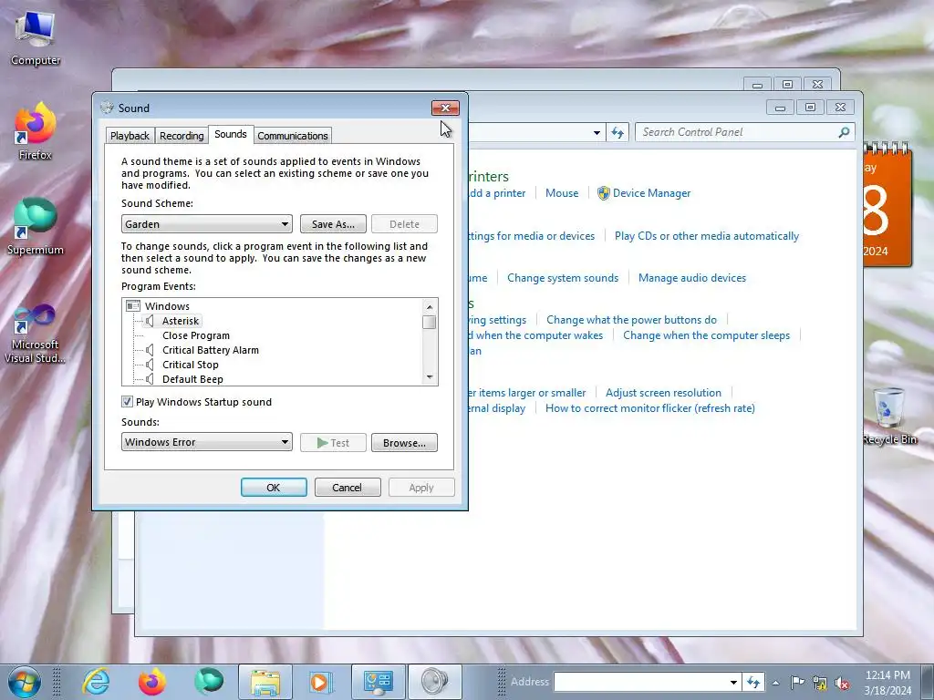This screenshot has width=934, height=700.
Task: Click the network tray icon
Action: coord(820,683)
